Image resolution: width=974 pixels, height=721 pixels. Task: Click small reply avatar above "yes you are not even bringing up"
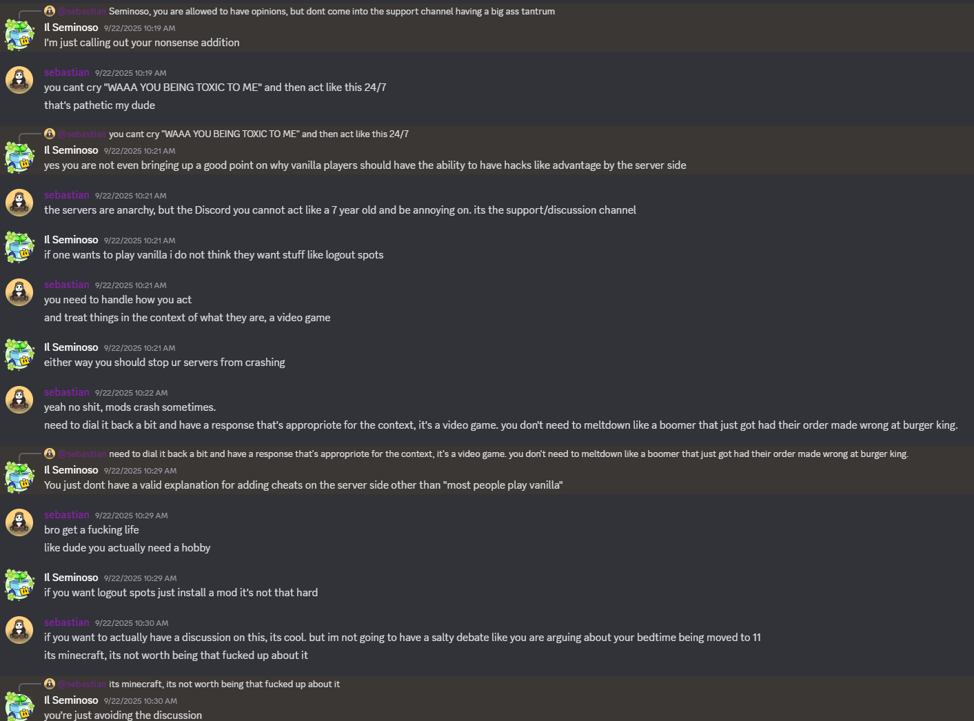[50, 134]
